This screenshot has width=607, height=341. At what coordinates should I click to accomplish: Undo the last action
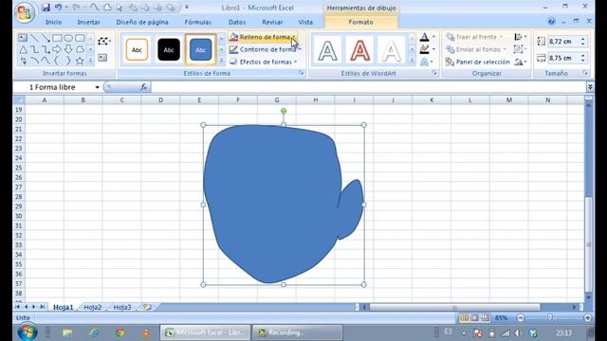(x=58, y=8)
